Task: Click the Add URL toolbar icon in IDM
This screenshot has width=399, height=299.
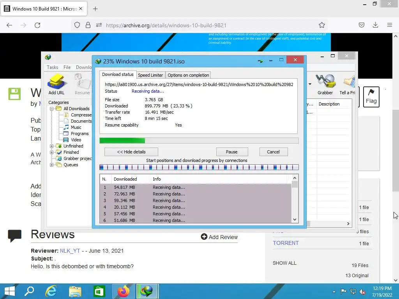Action: tap(56, 84)
